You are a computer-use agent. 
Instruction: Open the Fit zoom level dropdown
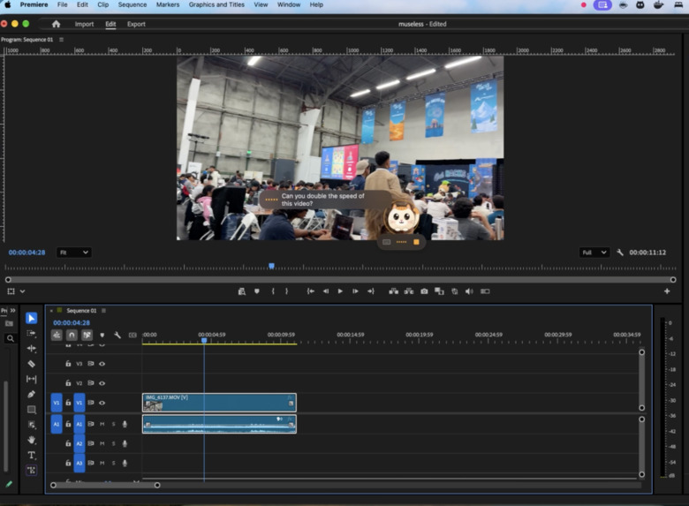[74, 253]
